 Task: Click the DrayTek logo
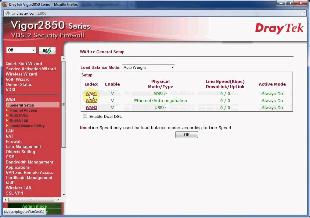(279, 29)
